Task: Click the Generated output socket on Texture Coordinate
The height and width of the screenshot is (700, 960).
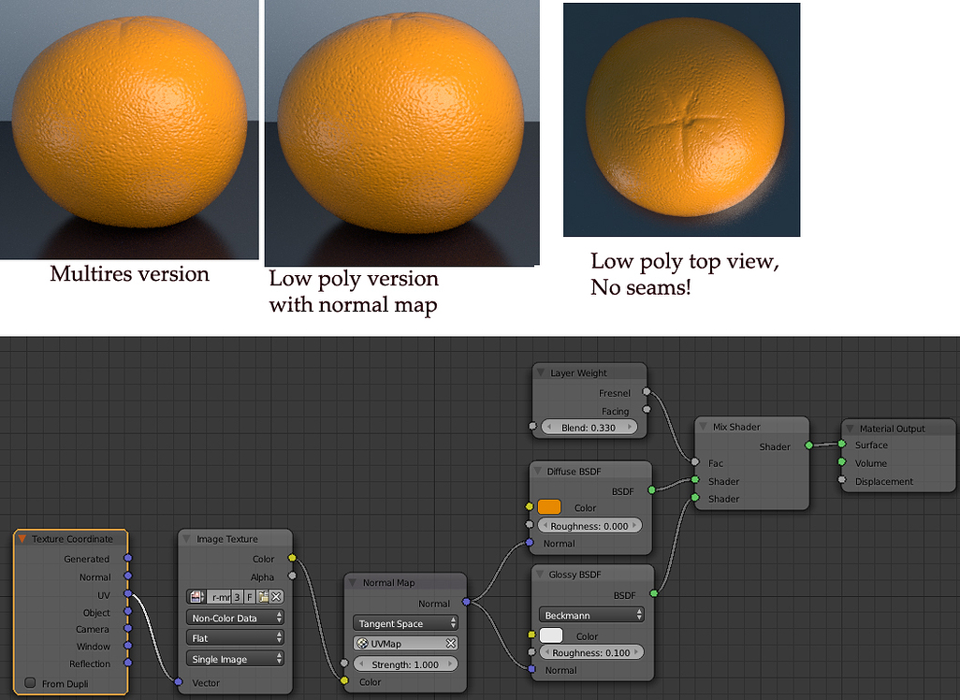Action: pos(128,558)
